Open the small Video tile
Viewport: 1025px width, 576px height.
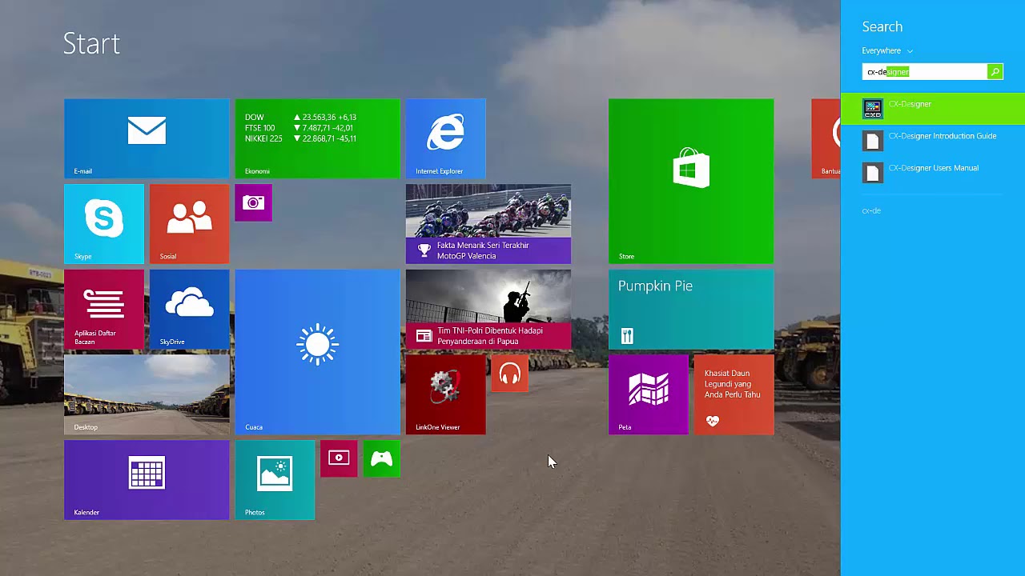[339, 458]
